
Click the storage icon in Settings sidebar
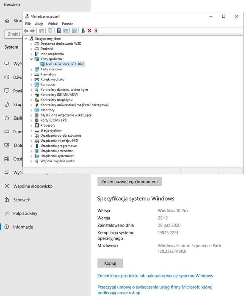(x=7, y=132)
